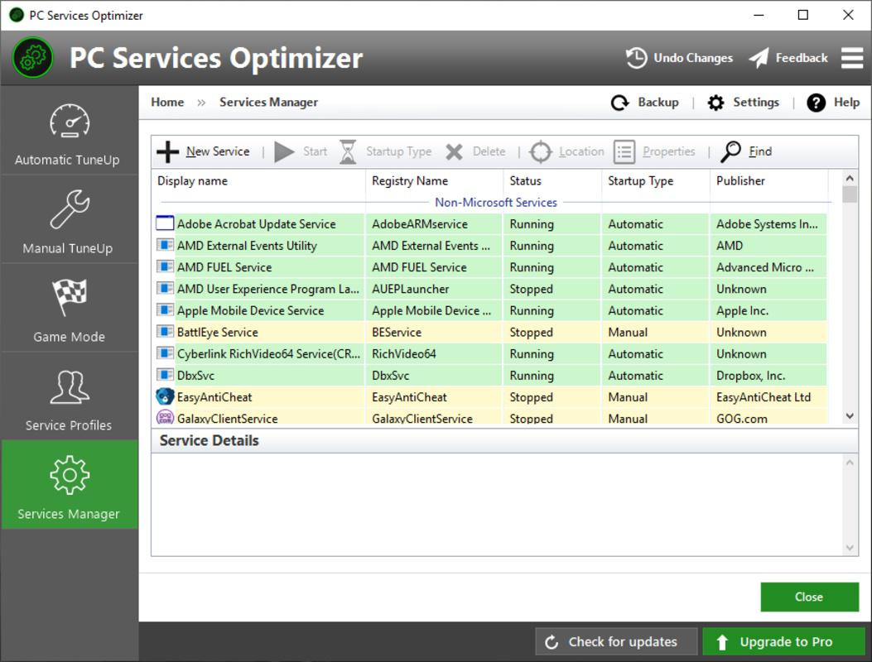Open Service Profiles people icon
This screenshot has width=872, height=662.
[70, 387]
